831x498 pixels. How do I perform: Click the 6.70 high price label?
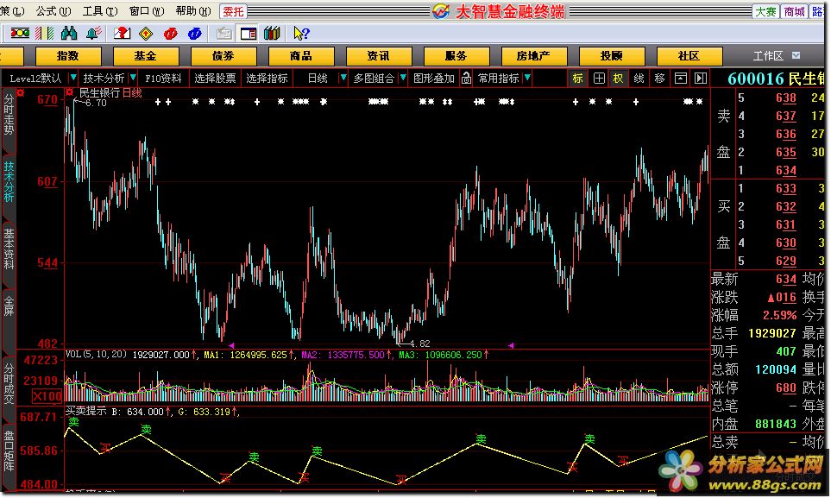(x=96, y=103)
